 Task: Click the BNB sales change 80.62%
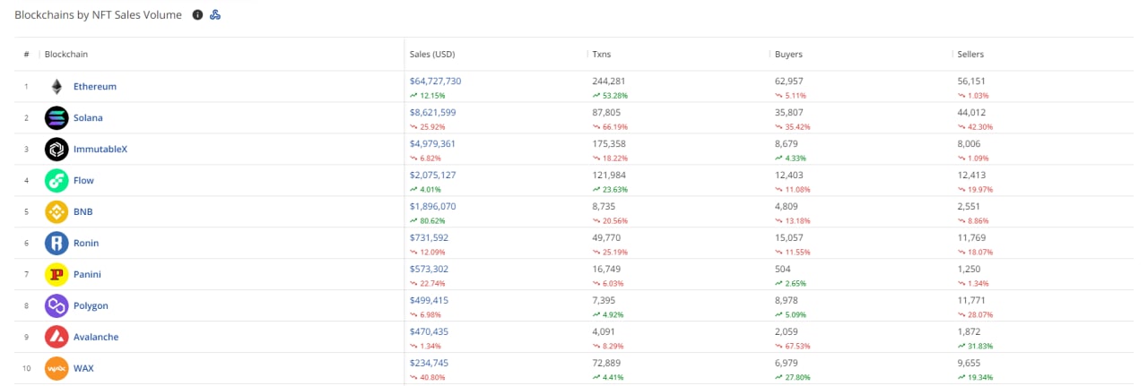427,220
